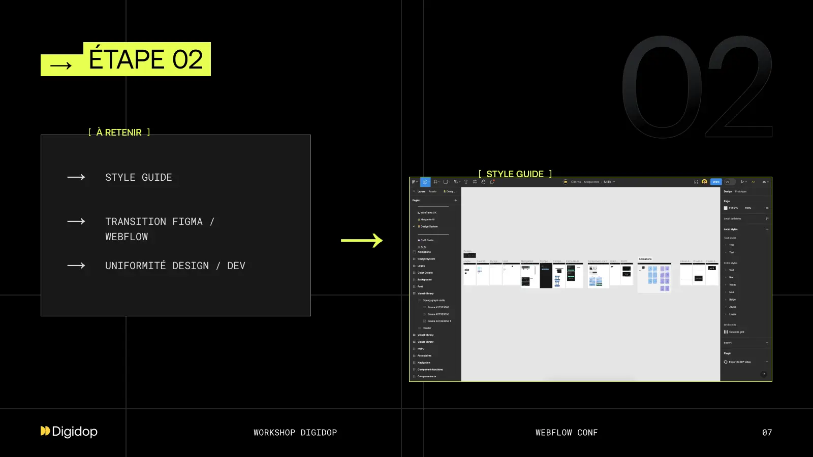
Task: Click the Vert color style swatch
Action: pos(726,270)
